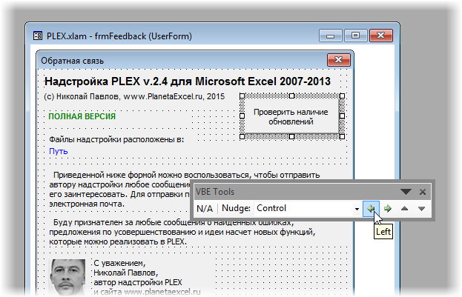462x297 pixels.
Task: Click the Control value in Nudge combo box
Action: pos(271,208)
